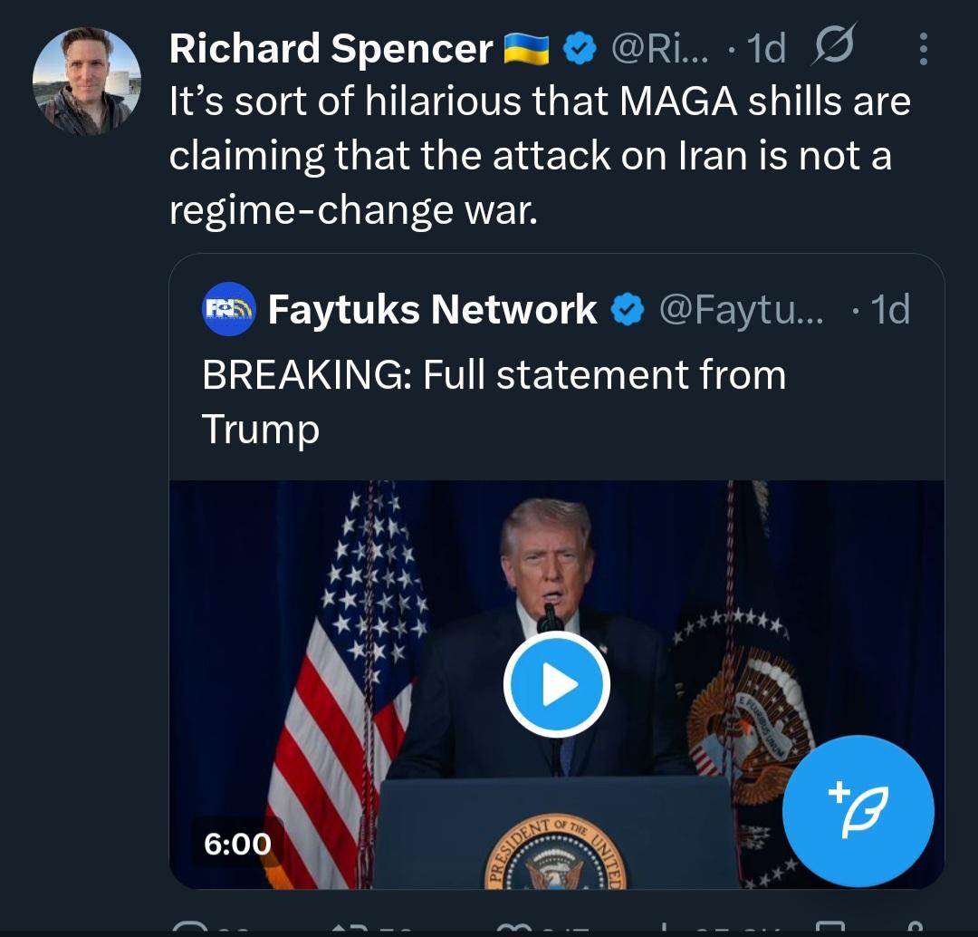
Task: Click the Richard Spencer display name
Action: (x=331, y=48)
